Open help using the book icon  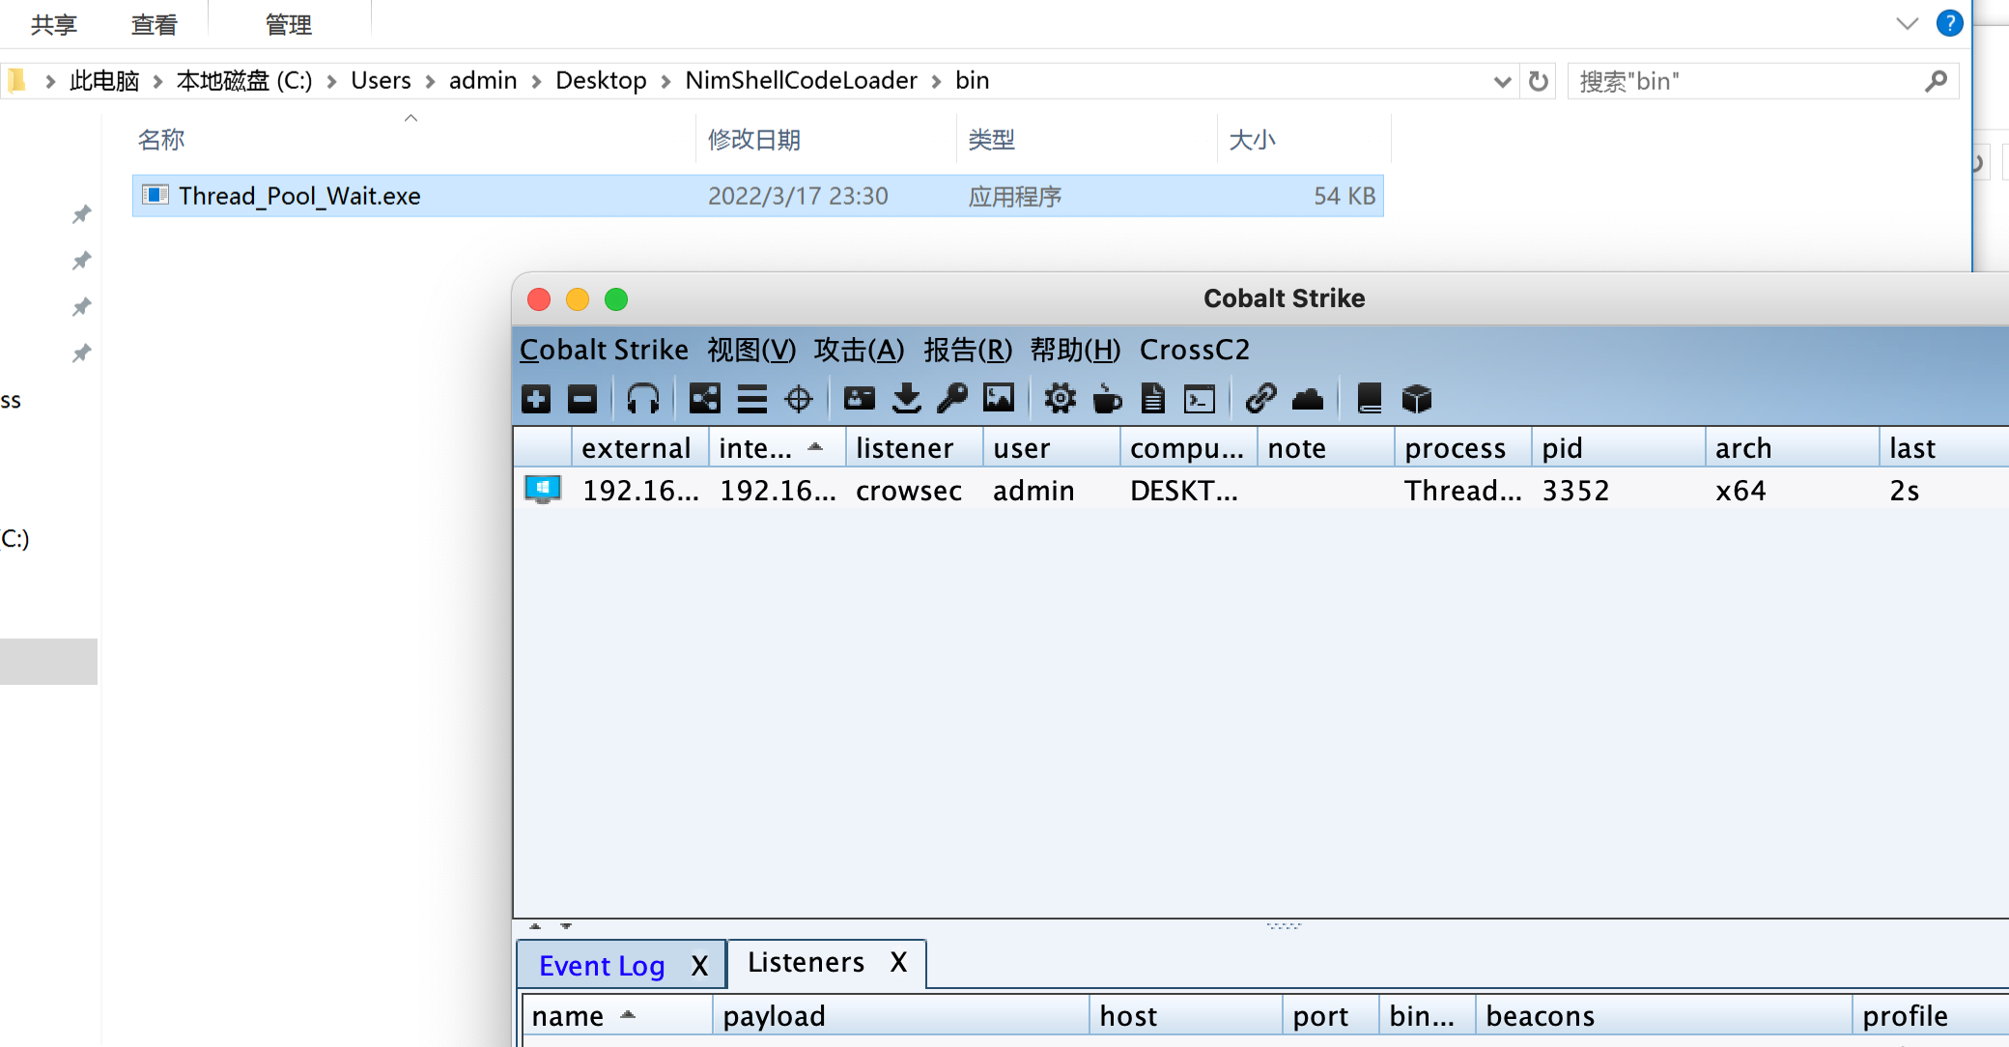(x=1369, y=399)
